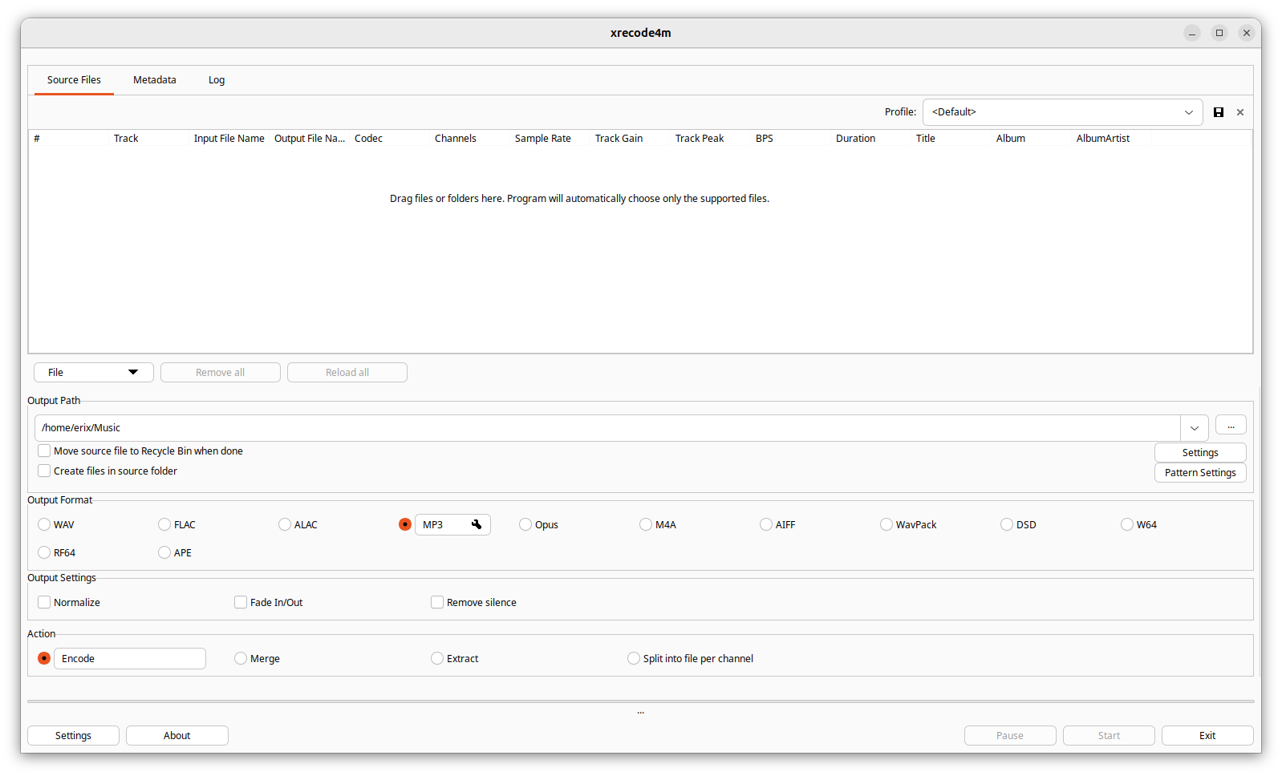Toggle the Fade In/Out checkbox
This screenshot has width=1282, height=776.
tap(241, 602)
